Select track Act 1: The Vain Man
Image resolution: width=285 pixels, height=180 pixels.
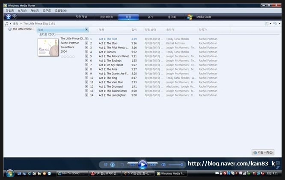tap(111, 82)
